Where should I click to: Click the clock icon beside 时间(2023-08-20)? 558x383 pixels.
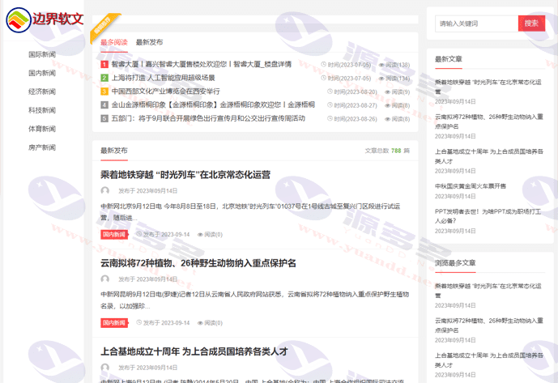[x=330, y=91]
